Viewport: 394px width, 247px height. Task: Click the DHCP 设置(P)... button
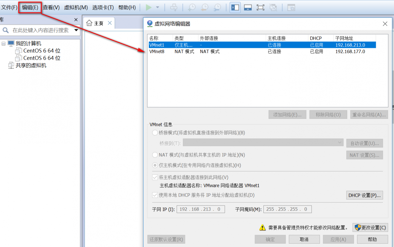[x=364, y=195]
